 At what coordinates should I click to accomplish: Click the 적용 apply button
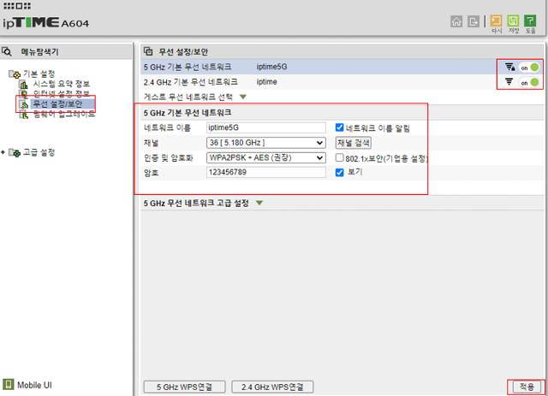tap(527, 387)
